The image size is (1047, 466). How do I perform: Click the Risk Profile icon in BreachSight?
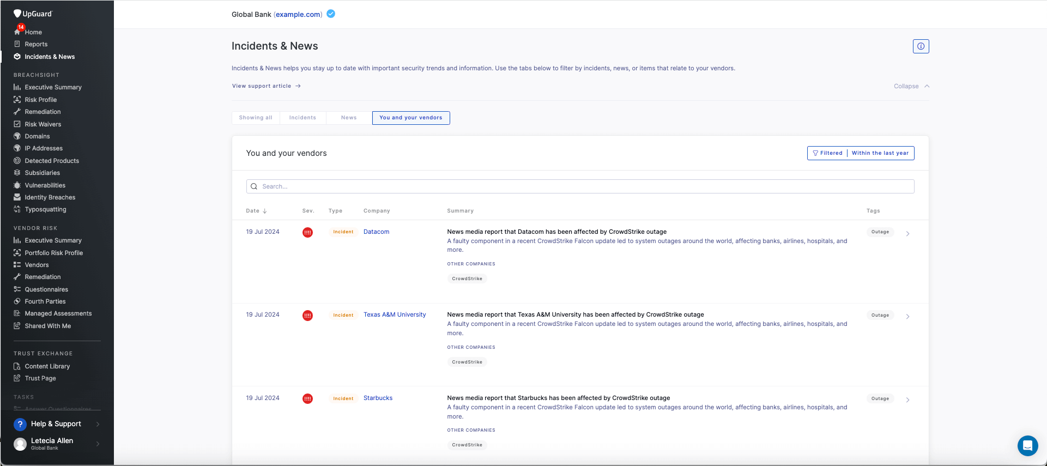pos(17,100)
